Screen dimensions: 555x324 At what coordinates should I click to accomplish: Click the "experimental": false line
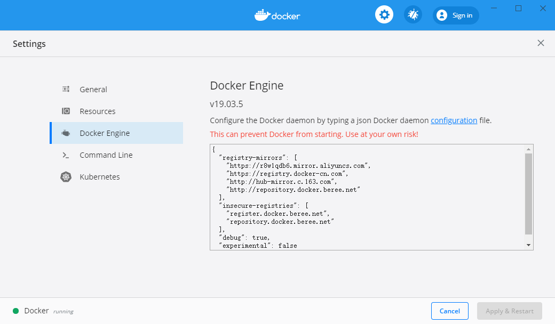258,246
